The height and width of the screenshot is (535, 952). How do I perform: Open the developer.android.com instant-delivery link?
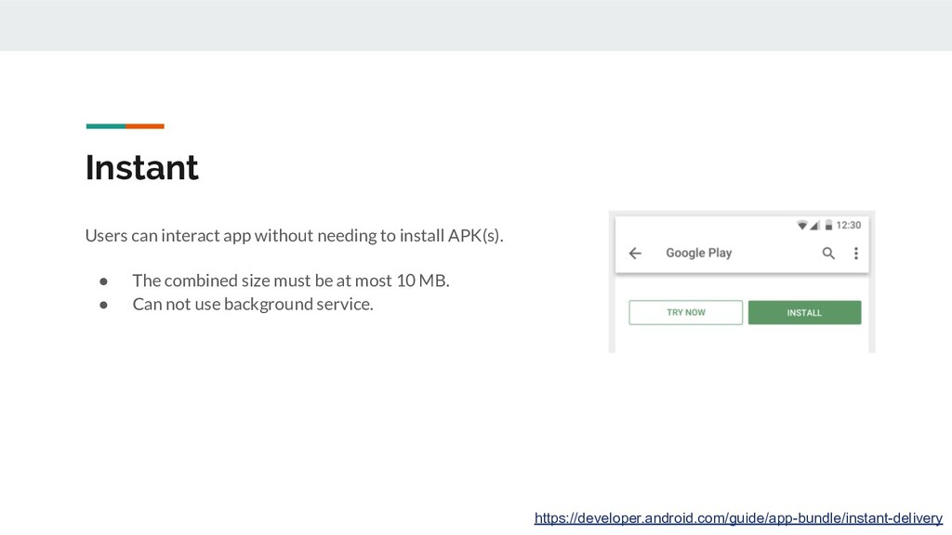[738, 518]
